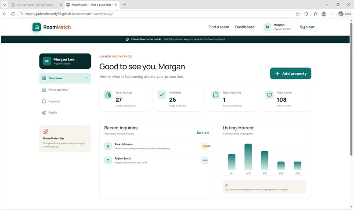Screen dimensions: 354x210
Task: Click the Morgan Lee sidebar avatar M
Action: click(47, 61)
